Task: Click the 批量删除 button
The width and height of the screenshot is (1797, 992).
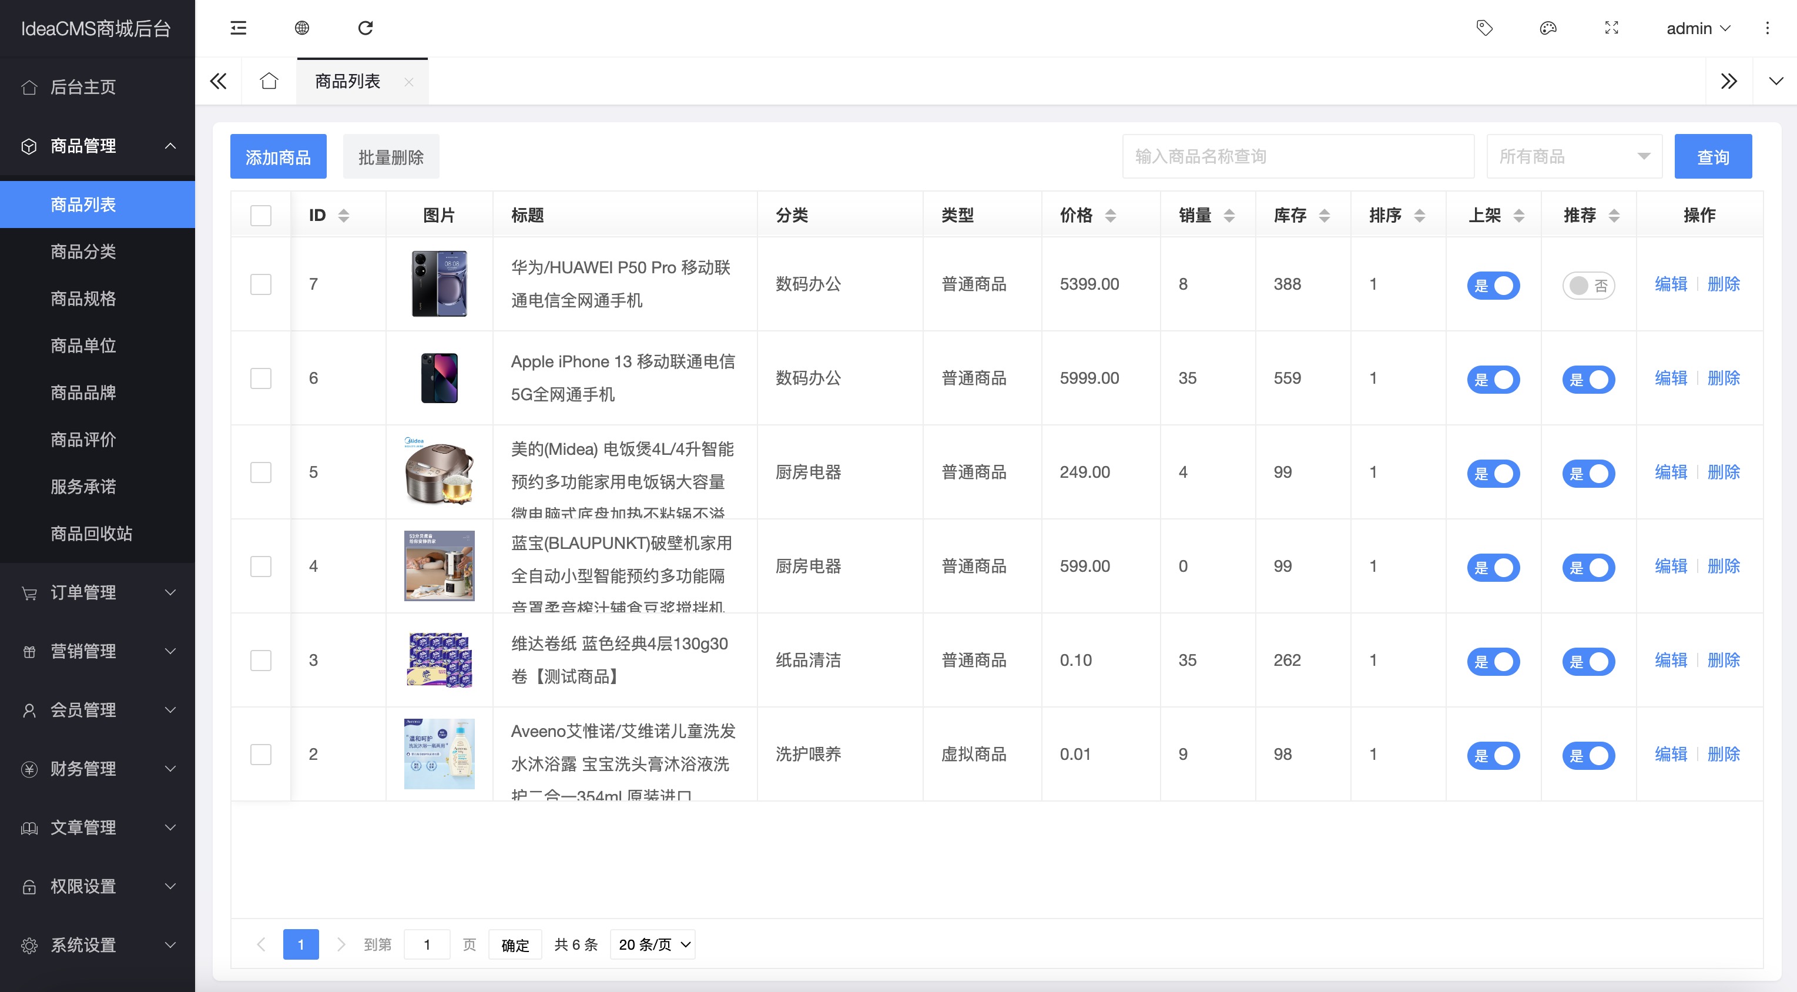Action: point(391,156)
